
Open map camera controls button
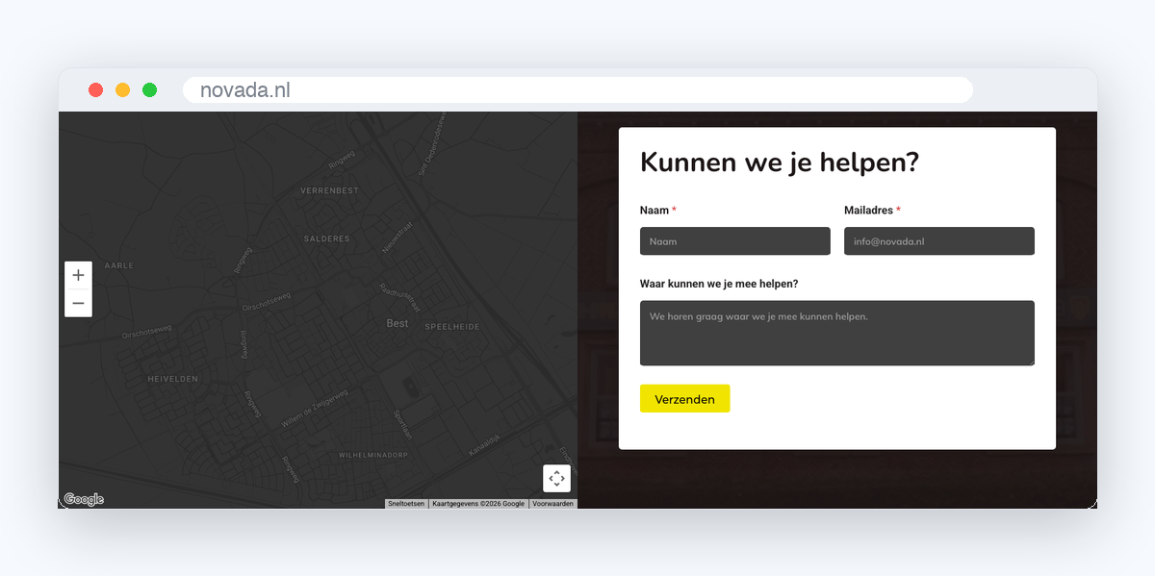[556, 478]
